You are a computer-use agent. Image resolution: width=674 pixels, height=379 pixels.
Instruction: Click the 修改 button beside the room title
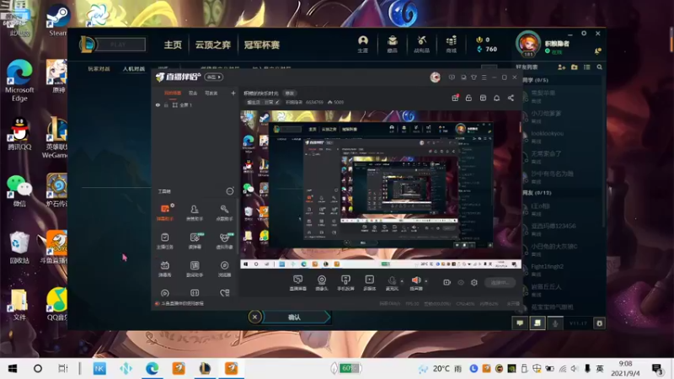(x=290, y=93)
